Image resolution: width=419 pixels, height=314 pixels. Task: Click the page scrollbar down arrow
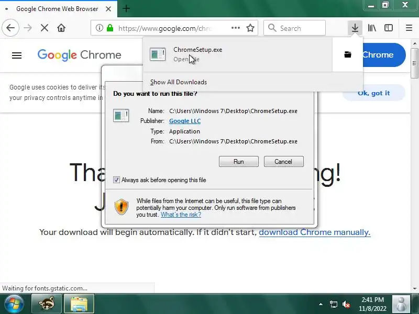(x=414, y=288)
